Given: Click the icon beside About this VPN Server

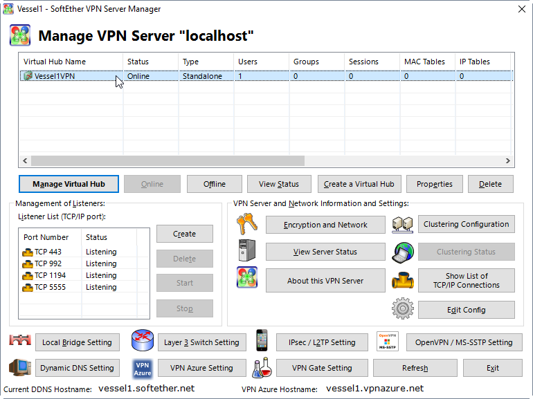Looking at the screenshot, I should point(247,277).
